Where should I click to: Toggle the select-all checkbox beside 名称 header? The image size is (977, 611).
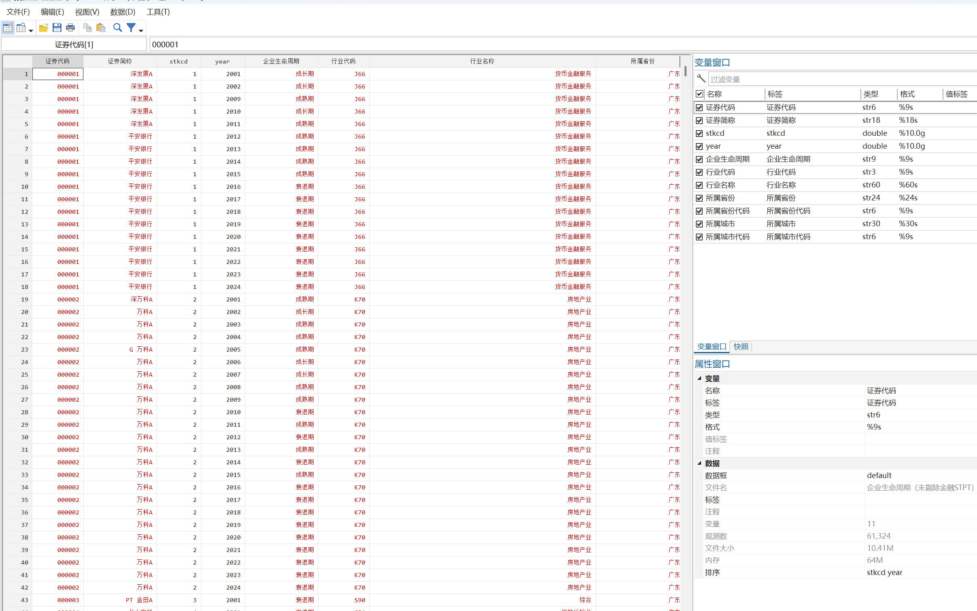[x=699, y=94]
